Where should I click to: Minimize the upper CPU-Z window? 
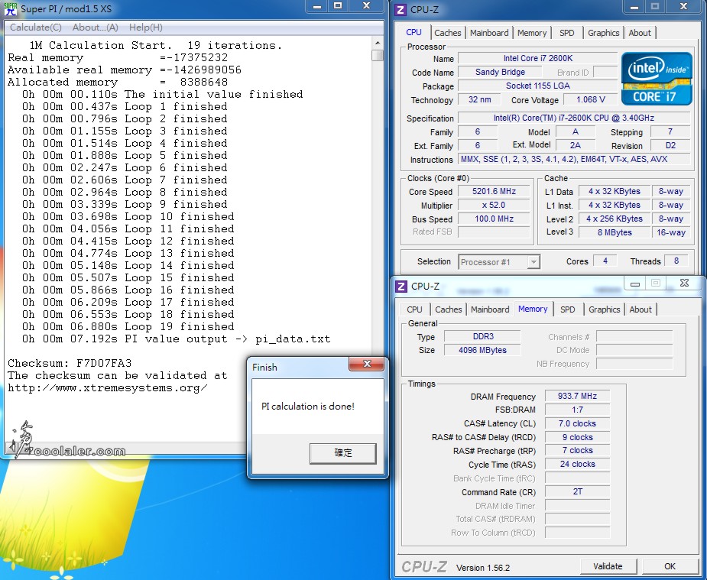click(x=634, y=7)
